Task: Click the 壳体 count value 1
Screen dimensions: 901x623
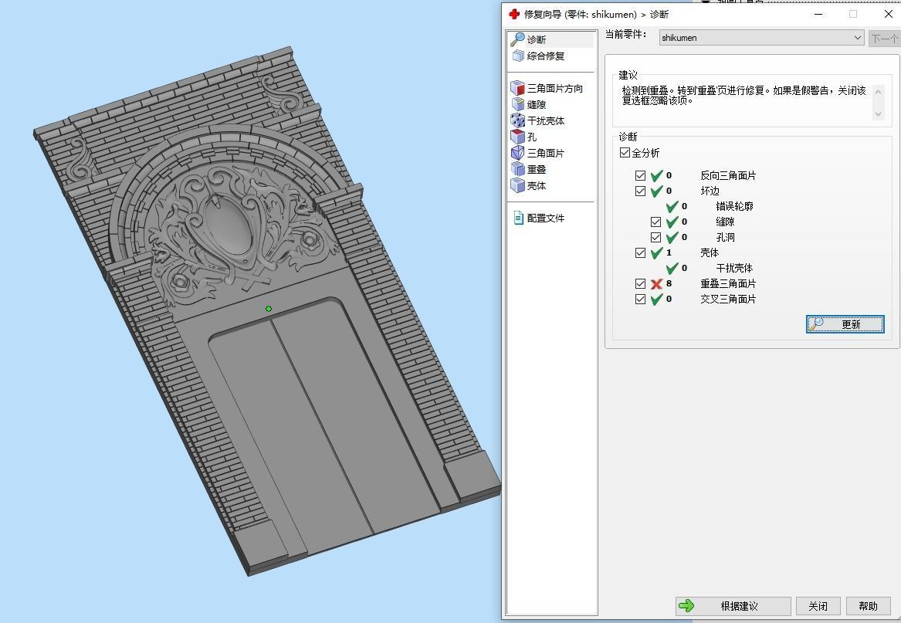Action: coord(669,253)
